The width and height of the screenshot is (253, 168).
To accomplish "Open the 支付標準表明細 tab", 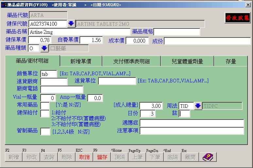I will pyautogui.click(x=131, y=61).
